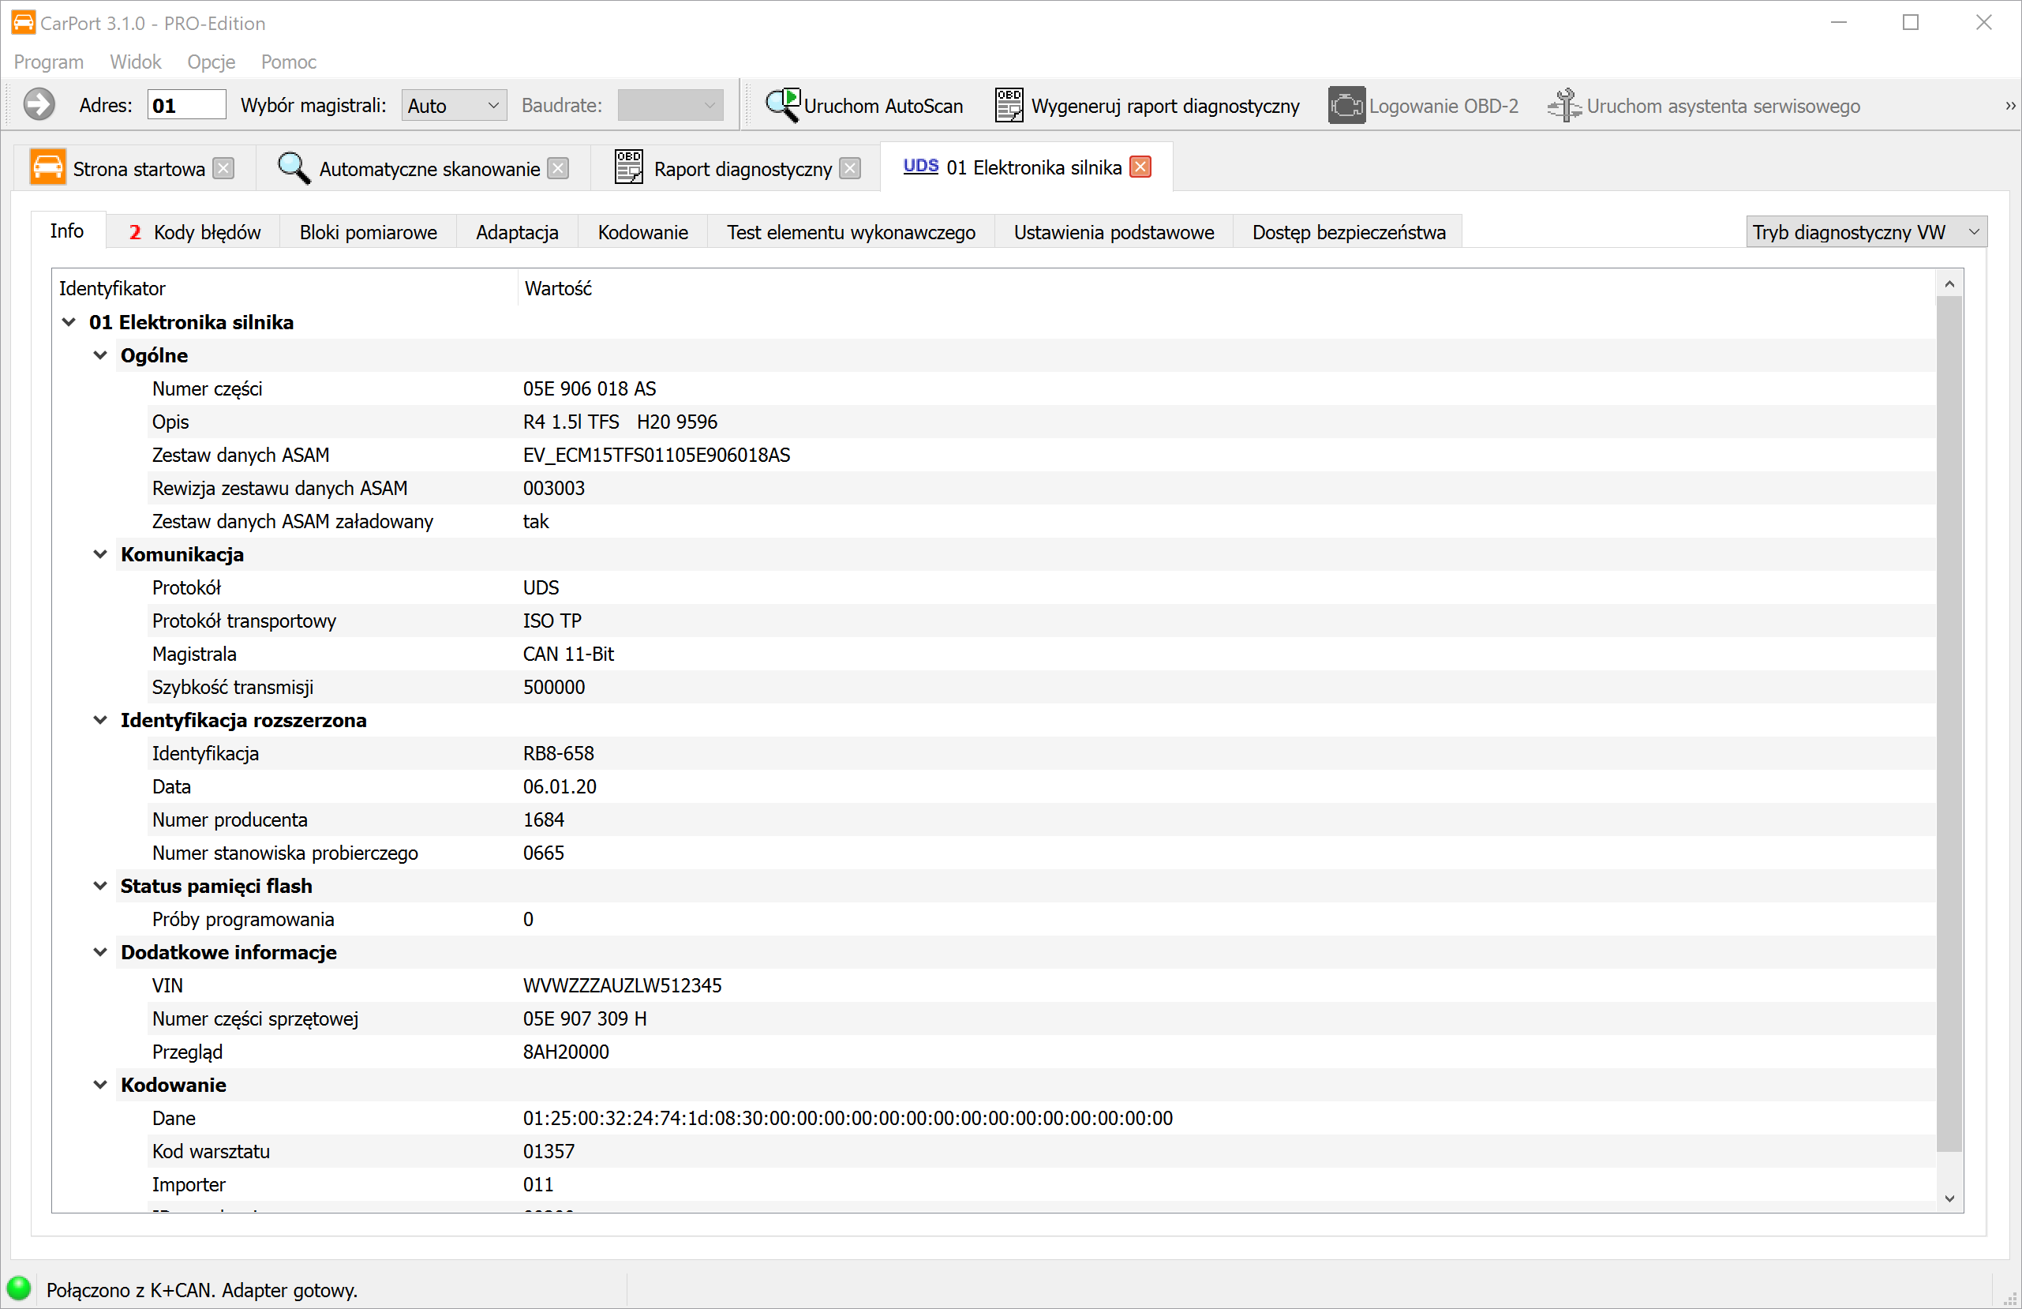The height and width of the screenshot is (1309, 2022).
Task: Click the Uruchom AutoScan magnifier icon
Action: [781, 106]
